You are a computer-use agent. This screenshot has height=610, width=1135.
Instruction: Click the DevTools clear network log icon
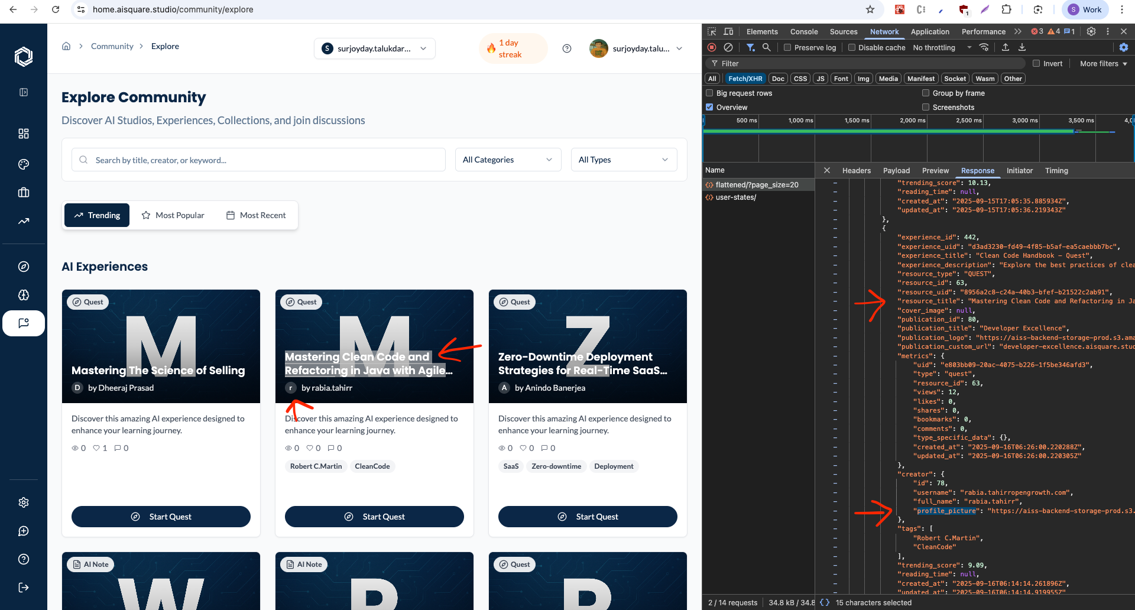(x=728, y=47)
